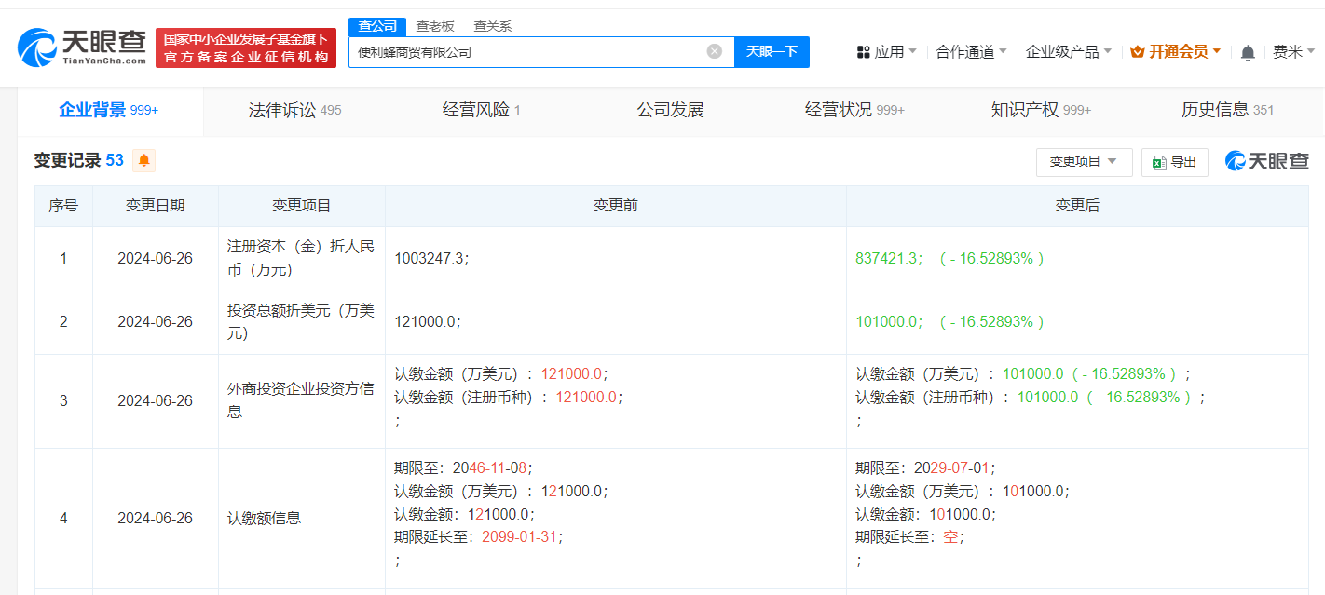1325x595 pixels.
Task: Click the Excel icon on 导出 button
Action: tap(1156, 161)
